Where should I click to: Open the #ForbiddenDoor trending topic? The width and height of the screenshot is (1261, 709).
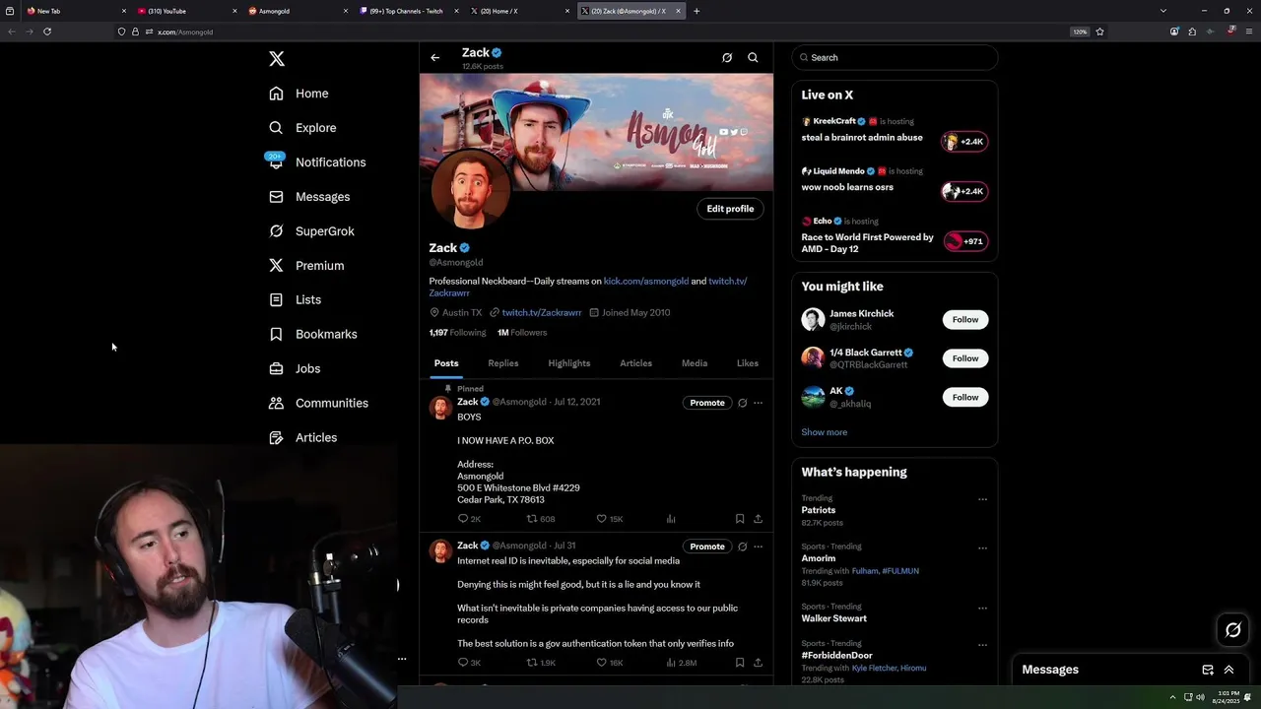[836, 655]
